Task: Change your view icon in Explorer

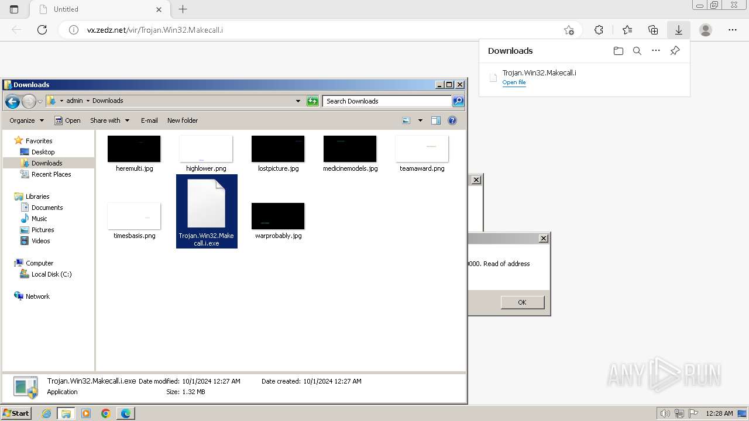Action: [x=406, y=120]
